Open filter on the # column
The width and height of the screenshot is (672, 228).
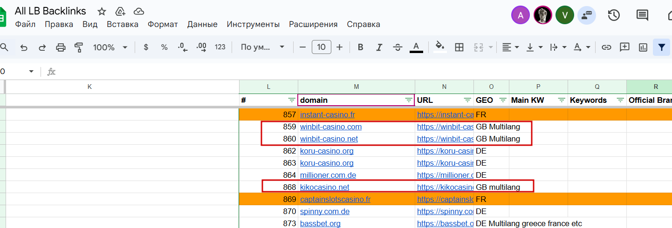coord(292,100)
